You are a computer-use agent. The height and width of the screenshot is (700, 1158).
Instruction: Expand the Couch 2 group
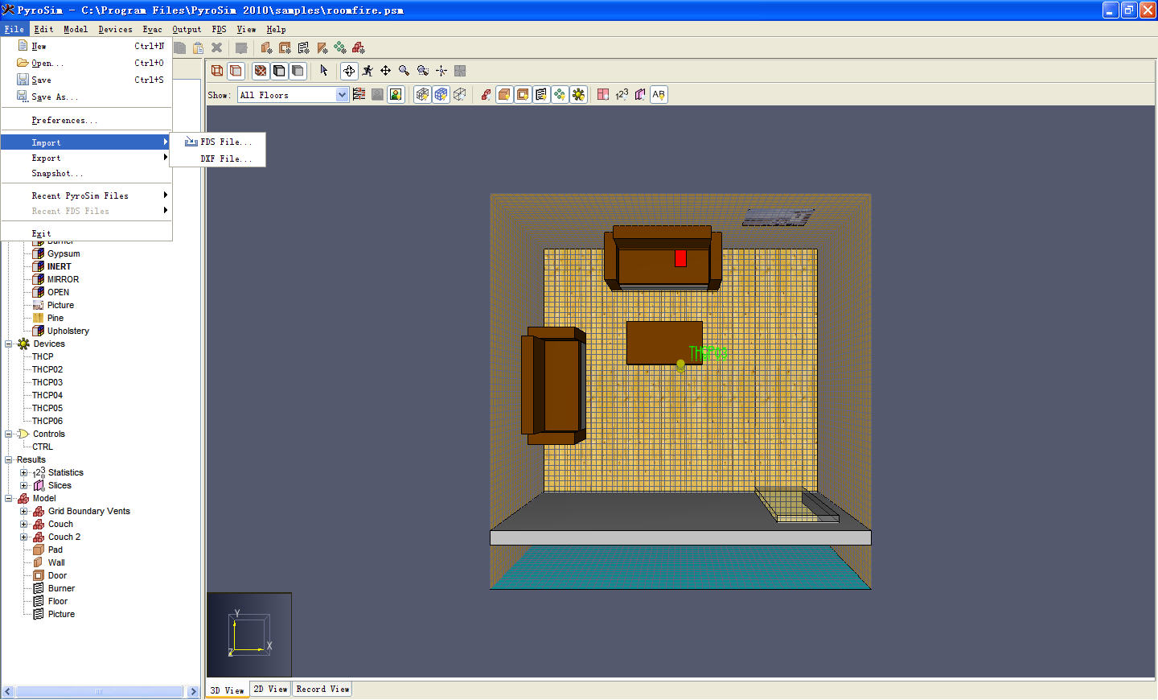[24, 537]
